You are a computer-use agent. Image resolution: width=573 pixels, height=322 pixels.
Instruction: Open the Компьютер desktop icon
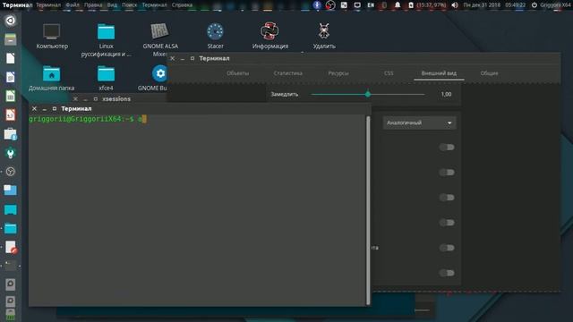[x=52, y=36]
